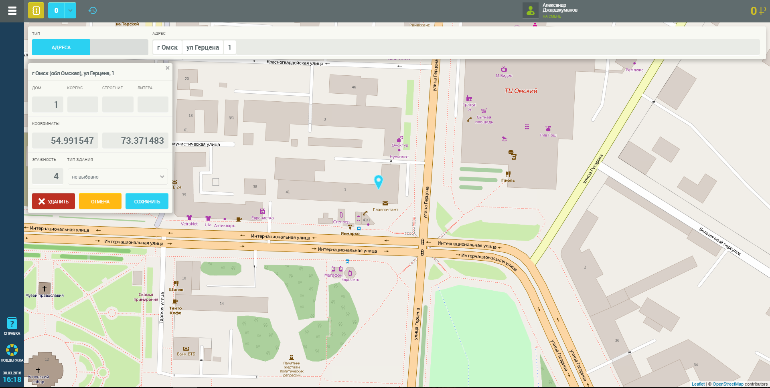Close the address details panel
Image resolution: width=770 pixels, height=388 pixels.
(168, 68)
